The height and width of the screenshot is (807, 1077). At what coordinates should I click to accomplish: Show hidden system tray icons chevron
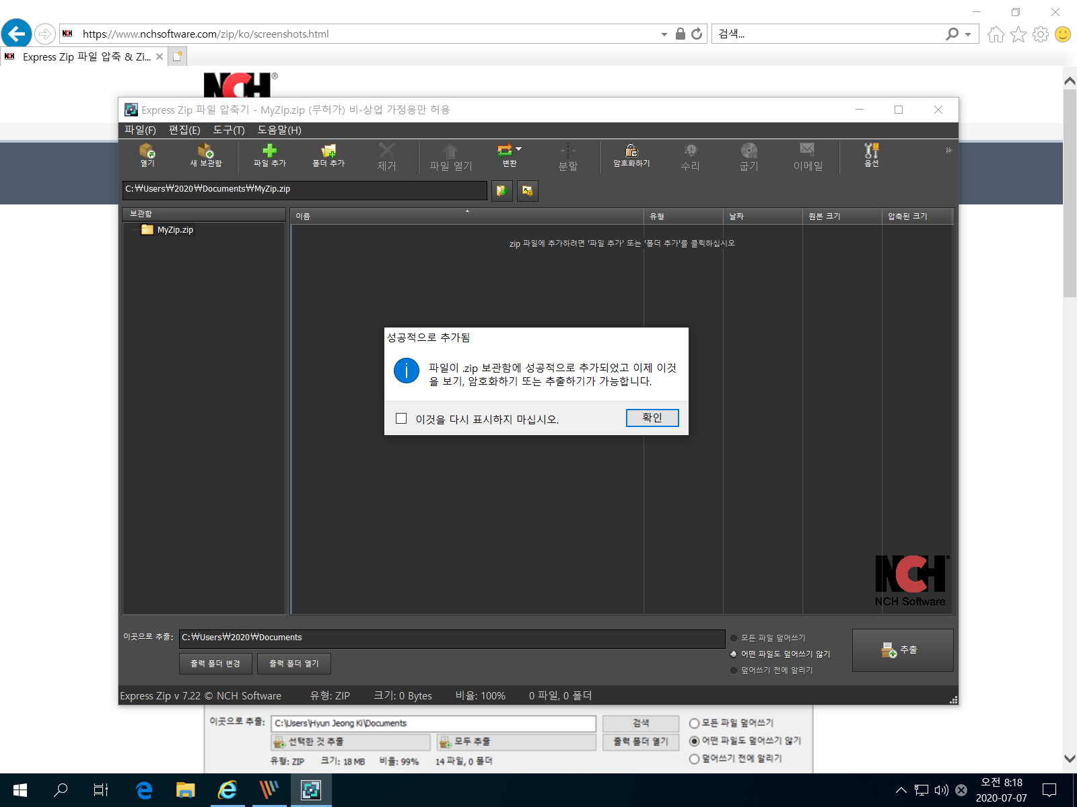pyautogui.click(x=901, y=790)
